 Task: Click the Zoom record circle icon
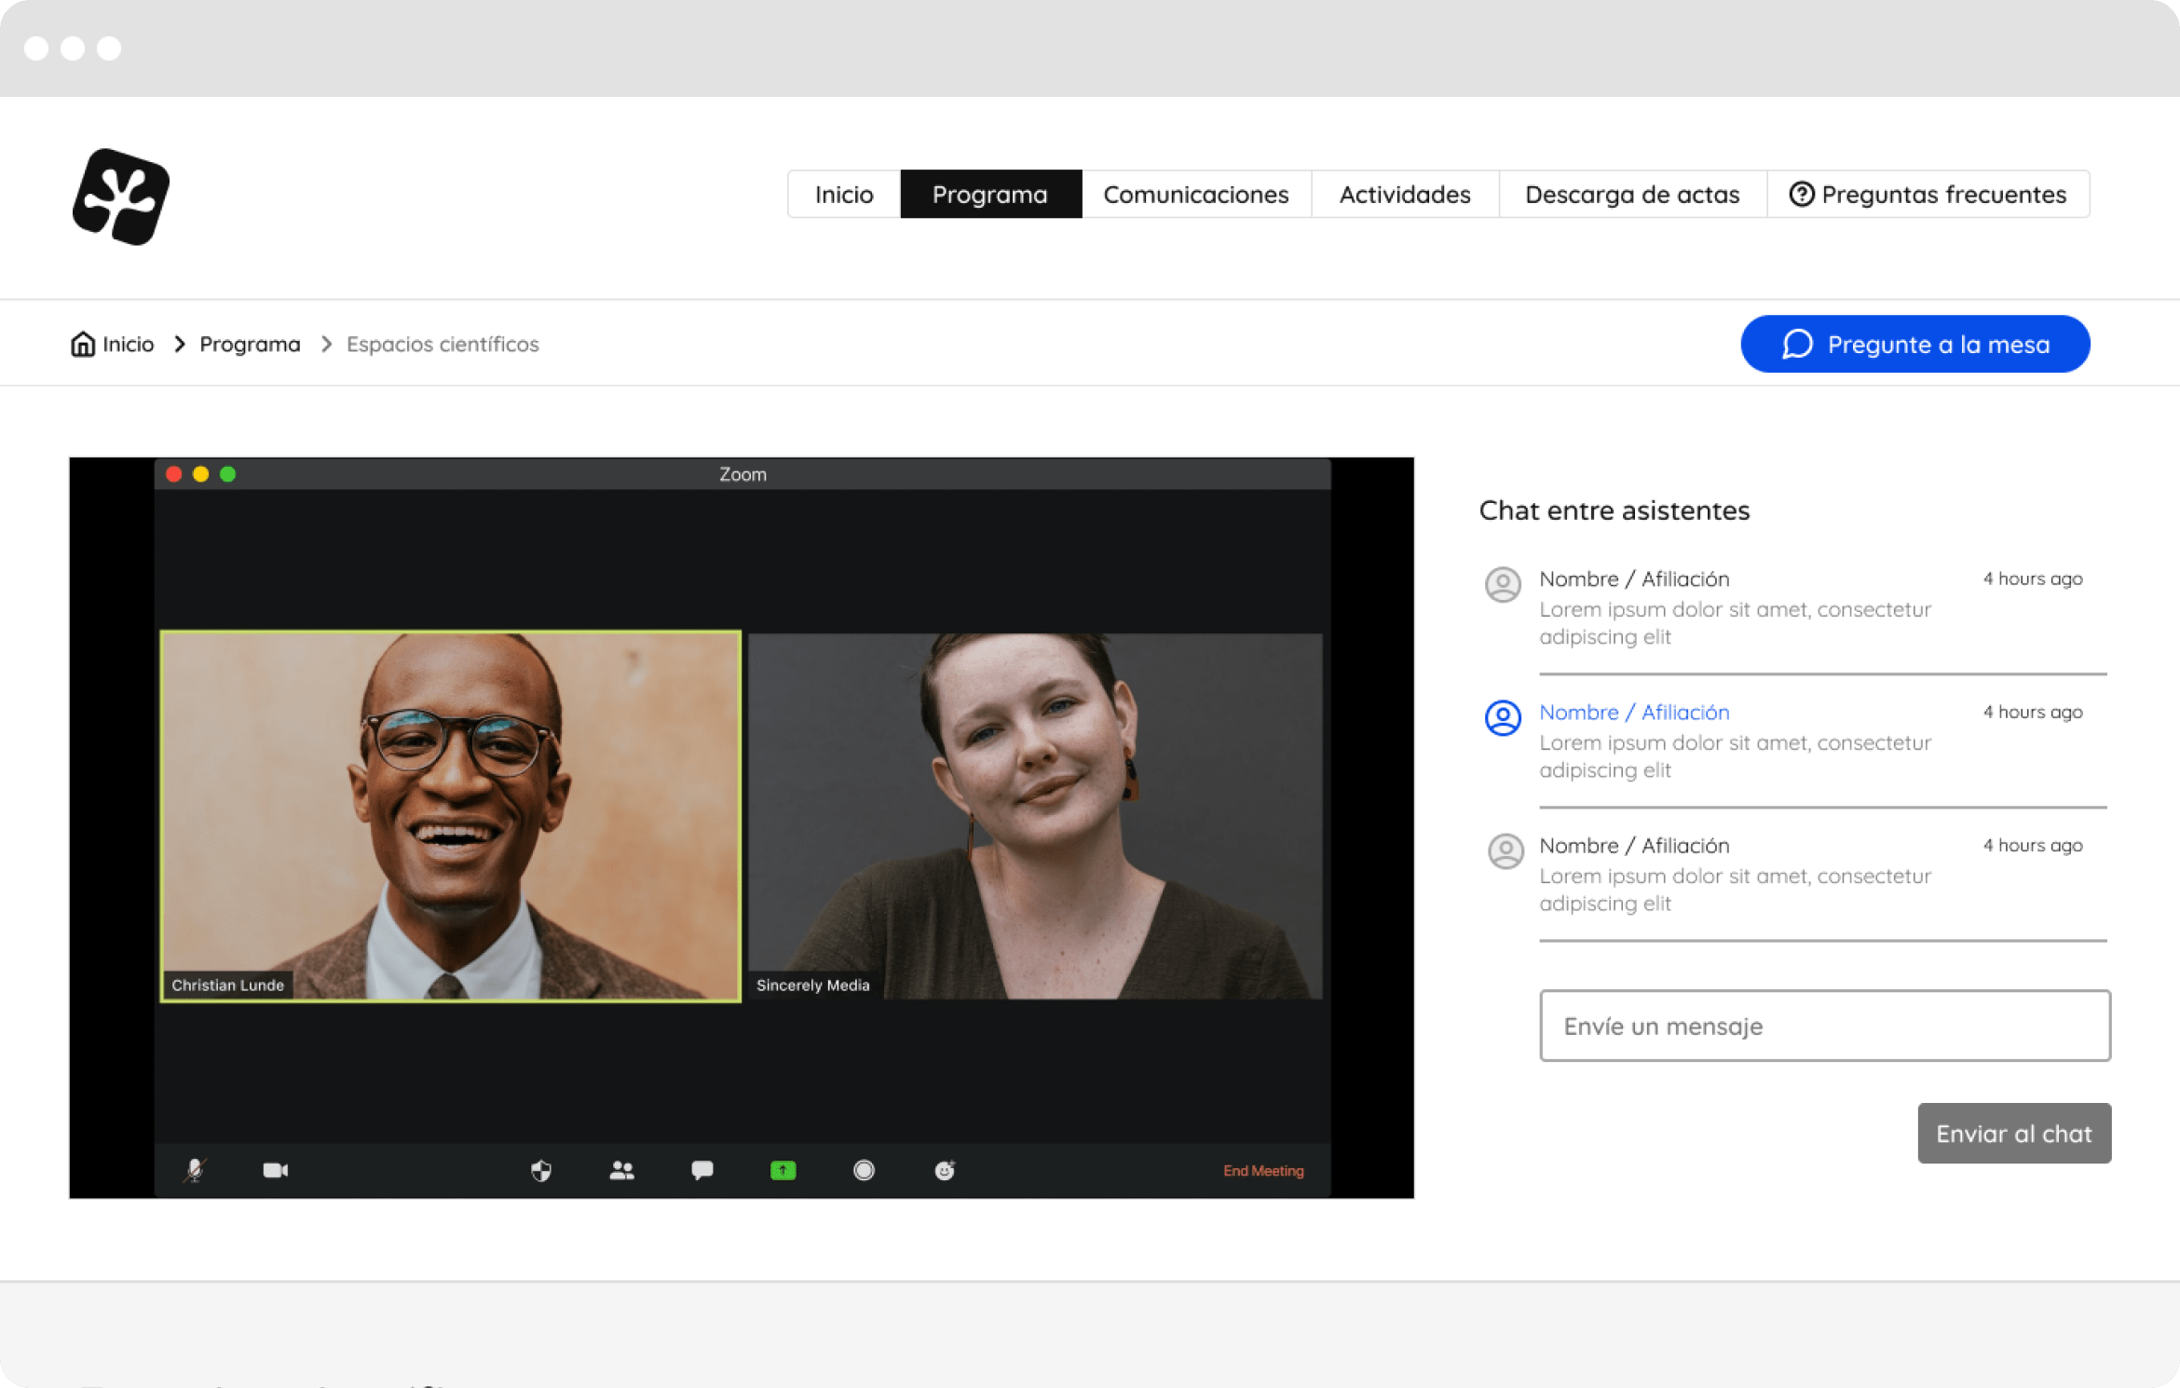864,1170
